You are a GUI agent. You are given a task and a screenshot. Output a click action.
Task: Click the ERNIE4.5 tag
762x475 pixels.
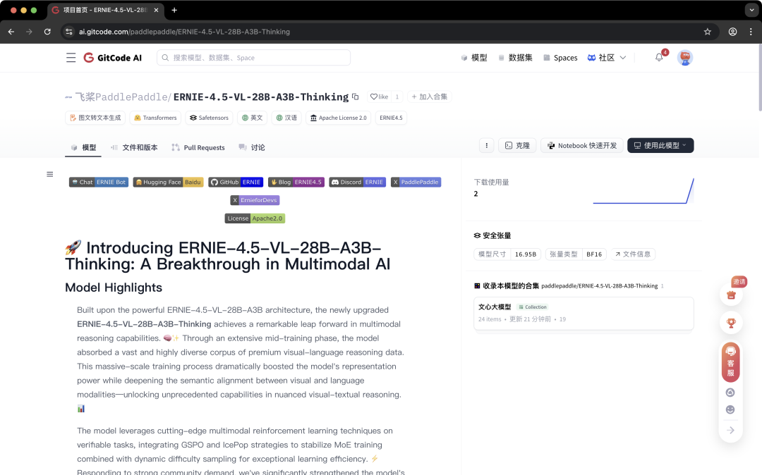coord(391,118)
